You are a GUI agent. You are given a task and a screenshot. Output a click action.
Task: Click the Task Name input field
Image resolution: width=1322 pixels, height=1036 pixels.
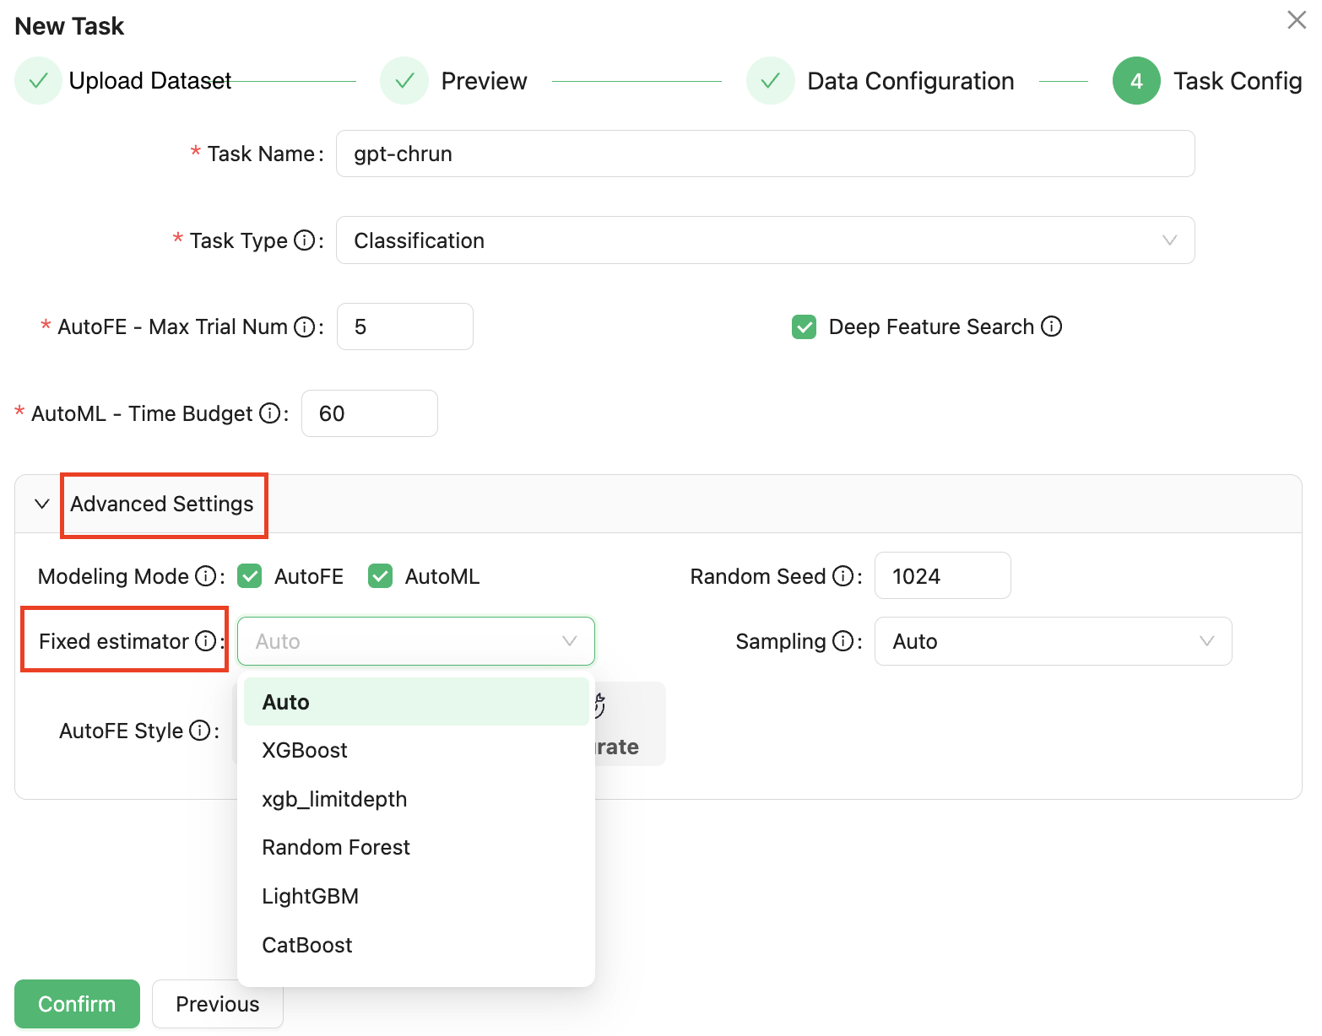[x=765, y=154]
